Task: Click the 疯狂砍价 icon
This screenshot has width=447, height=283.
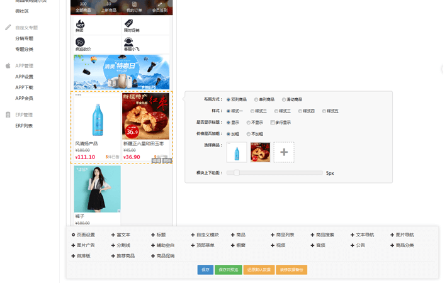Action: coord(80,42)
